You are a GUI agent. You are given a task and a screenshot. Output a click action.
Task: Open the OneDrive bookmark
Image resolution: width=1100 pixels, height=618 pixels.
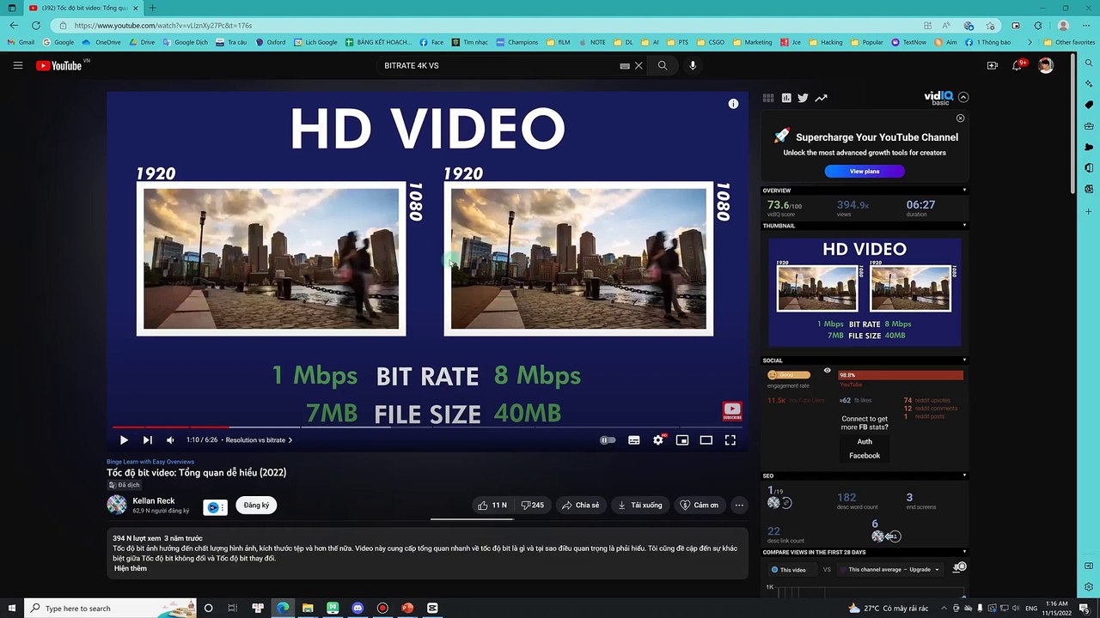click(x=101, y=42)
